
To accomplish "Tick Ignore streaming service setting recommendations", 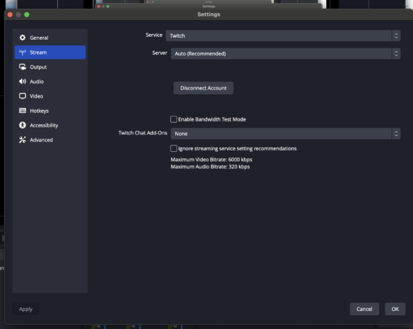I will click(x=174, y=148).
